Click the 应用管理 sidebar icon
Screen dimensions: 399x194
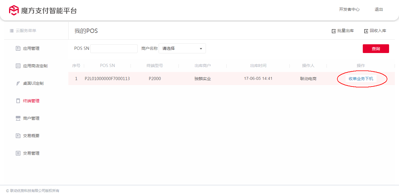[x=18, y=48]
